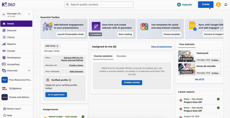Open the user profile avatar menu
Screen dimensions: 230x118
[x=218, y=5]
